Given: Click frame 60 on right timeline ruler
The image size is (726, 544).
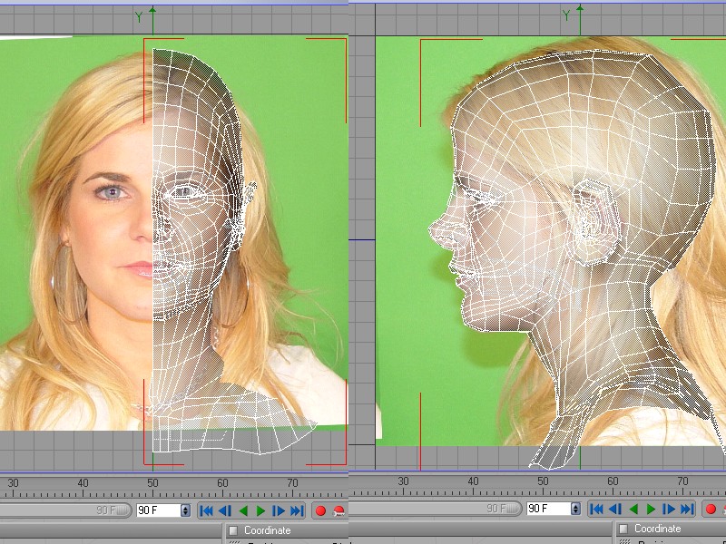Looking at the screenshot, I should point(613,481).
